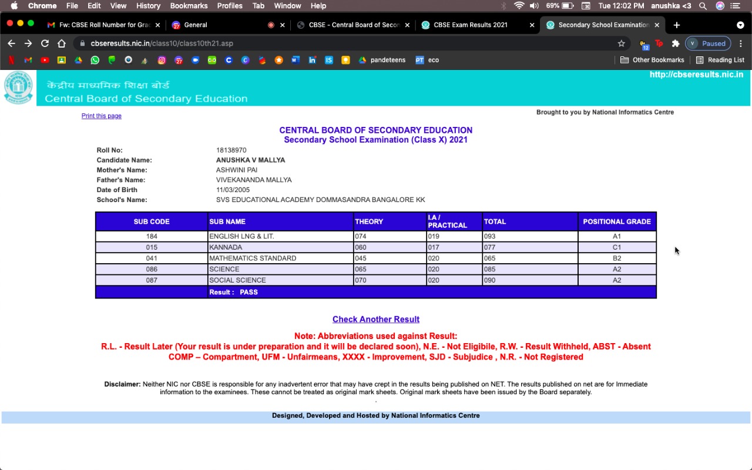The image size is (752, 470).
Task: Open the Evernote bookmark icon
Action: coord(112,60)
